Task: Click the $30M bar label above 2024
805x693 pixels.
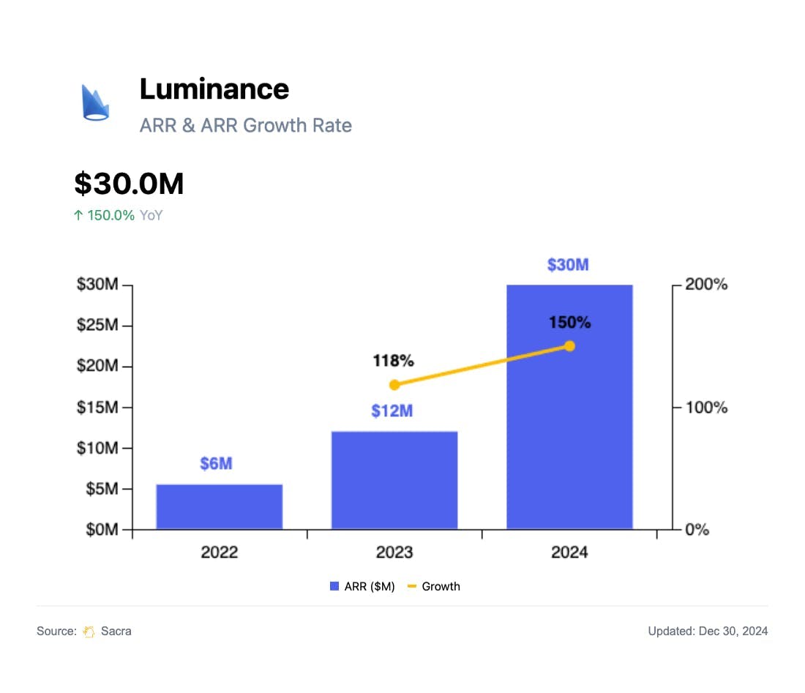Action: click(568, 265)
